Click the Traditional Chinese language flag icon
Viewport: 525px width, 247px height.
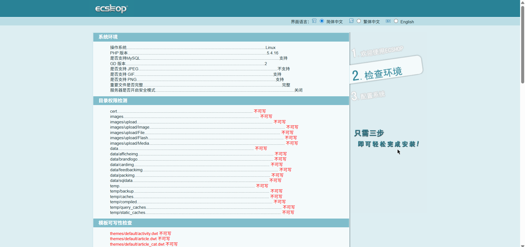coord(351,21)
